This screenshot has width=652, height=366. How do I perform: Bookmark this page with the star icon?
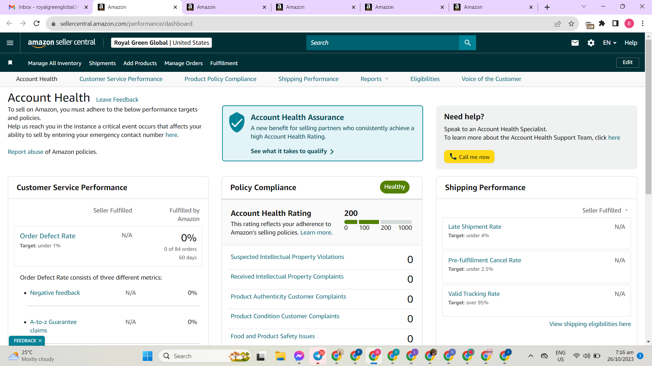571,24
